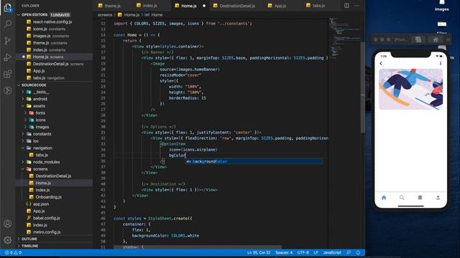Open the Accounts menu icon

(x=8, y=224)
